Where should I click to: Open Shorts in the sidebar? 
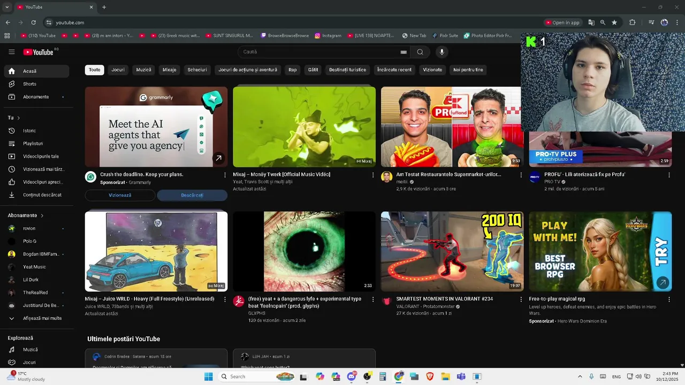coord(36,84)
